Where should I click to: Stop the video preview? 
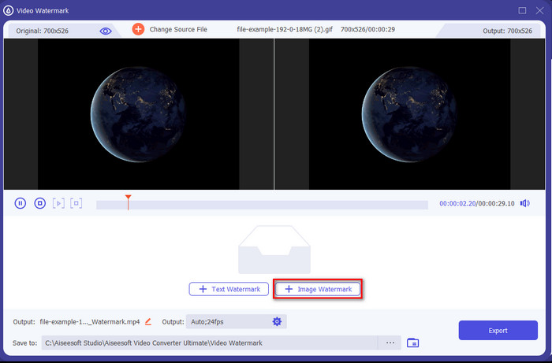click(x=39, y=203)
